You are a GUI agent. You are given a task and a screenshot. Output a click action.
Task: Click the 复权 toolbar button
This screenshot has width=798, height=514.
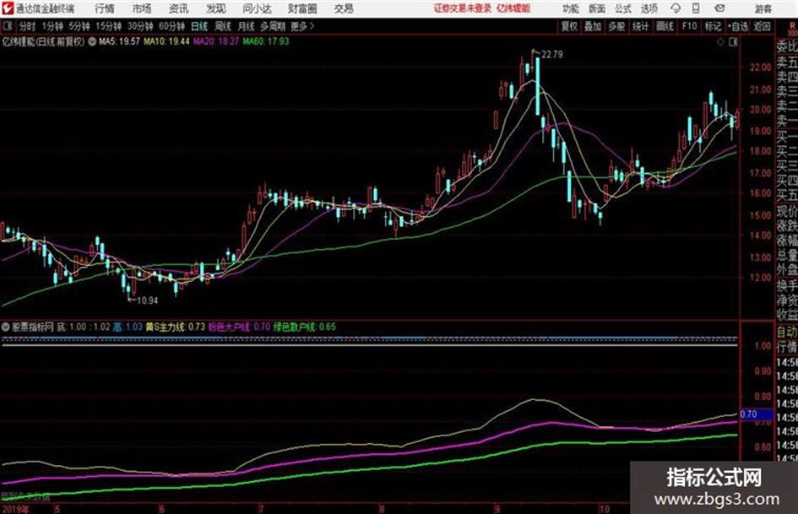tap(569, 26)
